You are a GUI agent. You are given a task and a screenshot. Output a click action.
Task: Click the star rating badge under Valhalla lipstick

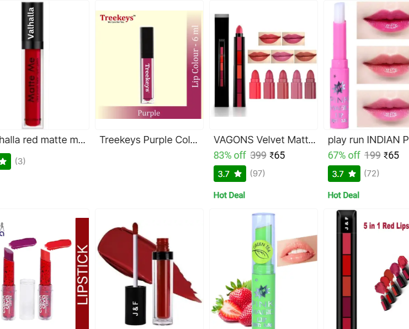click(5, 161)
